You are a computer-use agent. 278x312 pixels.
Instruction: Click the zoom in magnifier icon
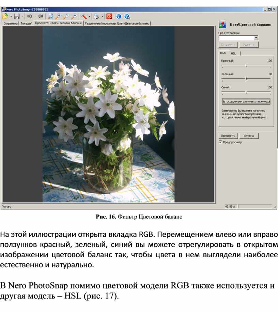pyautogui.click(x=58, y=16)
